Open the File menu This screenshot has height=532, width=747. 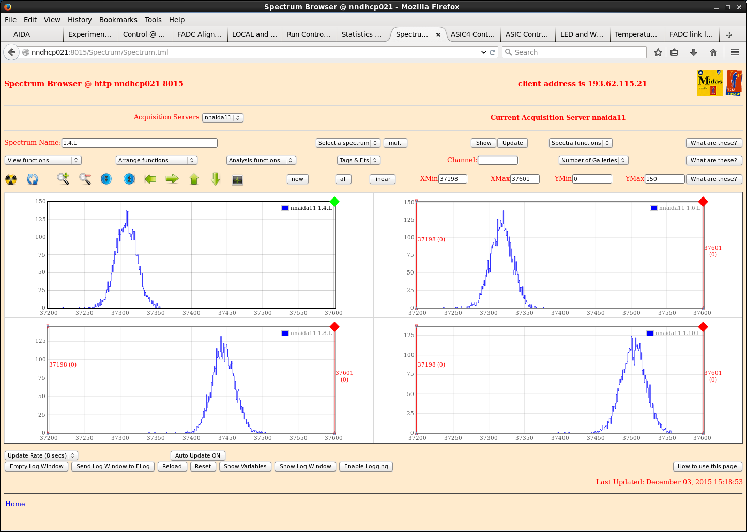coord(10,20)
